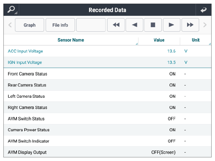Start forward playback

coord(172,25)
